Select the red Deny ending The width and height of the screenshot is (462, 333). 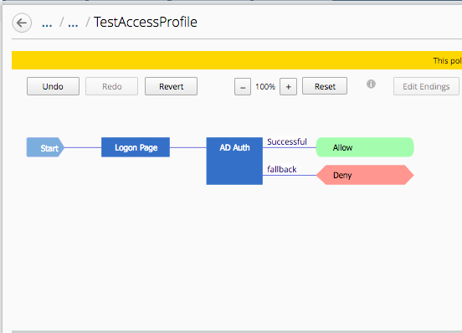(365, 175)
